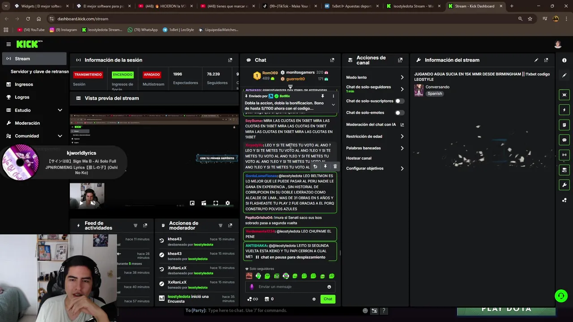Expand the pinned BotRix message chevron

point(333,105)
